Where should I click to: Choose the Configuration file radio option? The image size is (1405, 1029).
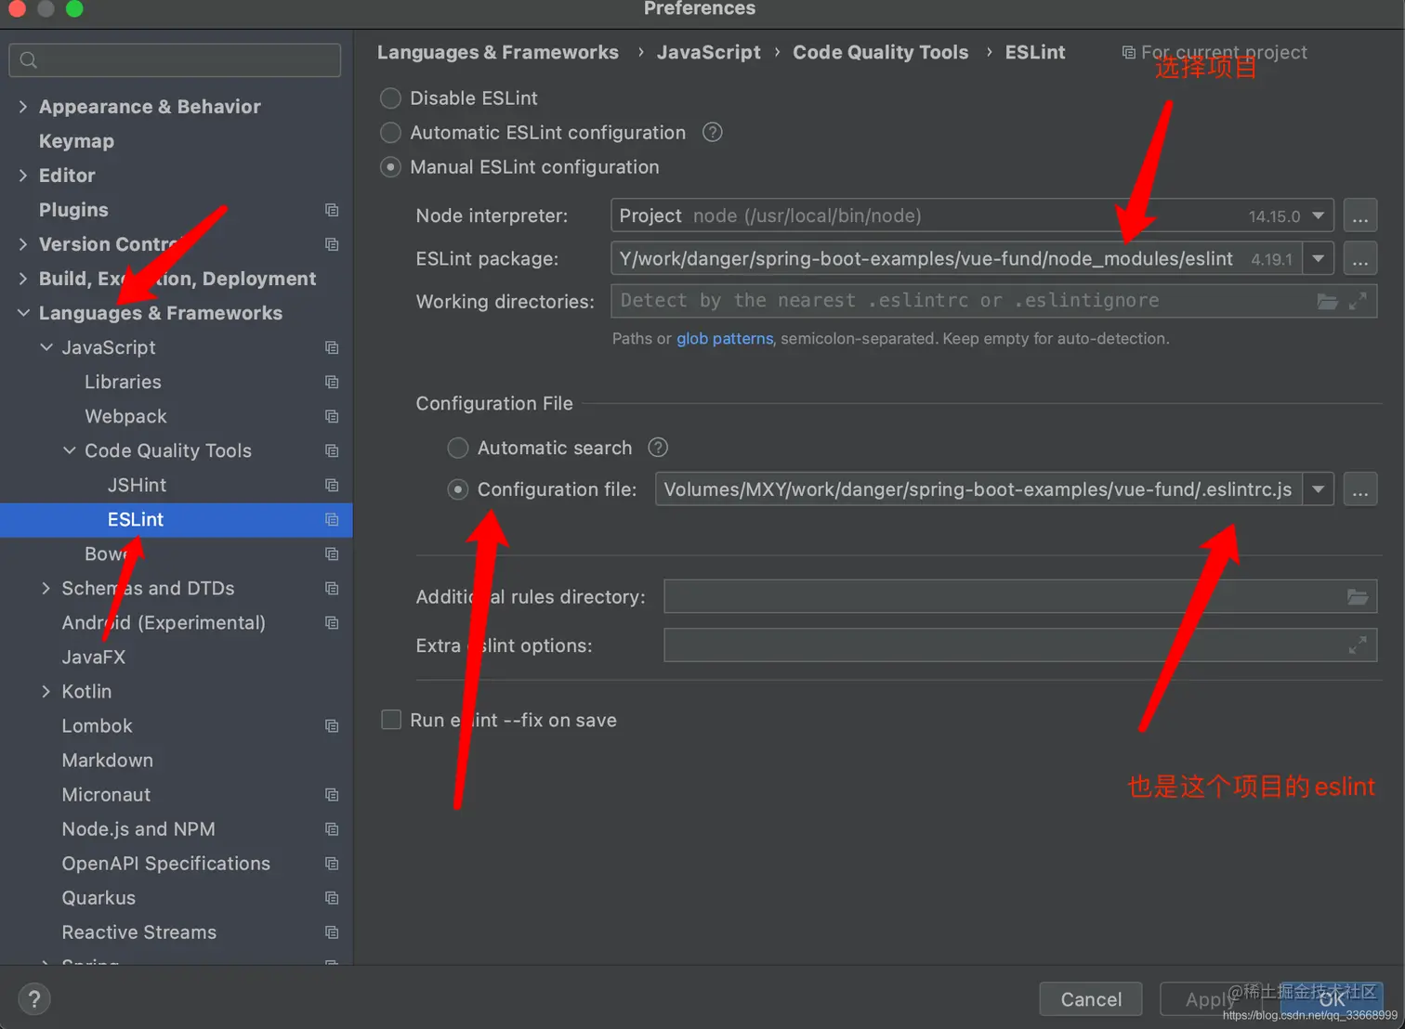tap(458, 489)
